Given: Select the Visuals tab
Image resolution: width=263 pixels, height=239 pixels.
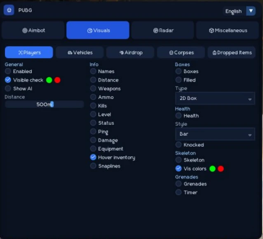Looking at the screenshot, I should (98, 30).
